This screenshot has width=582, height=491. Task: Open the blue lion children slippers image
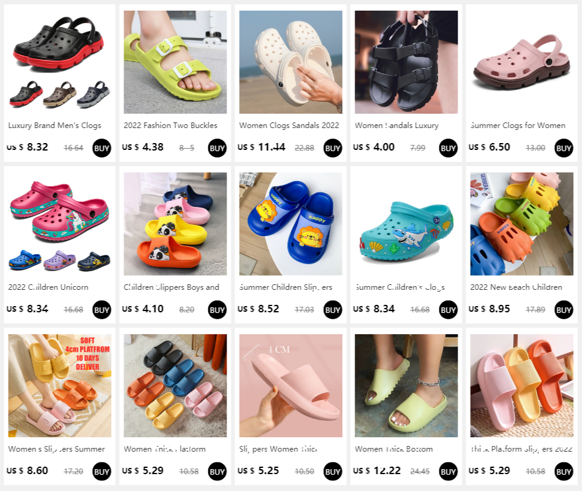click(290, 224)
